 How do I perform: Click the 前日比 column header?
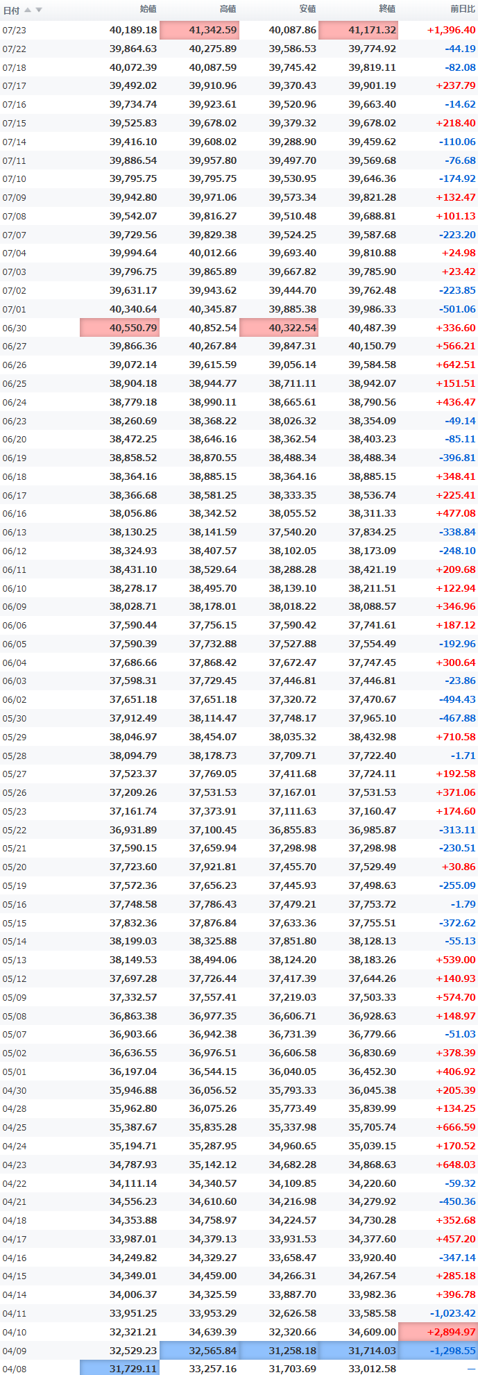pyautogui.click(x=463, y=9)
